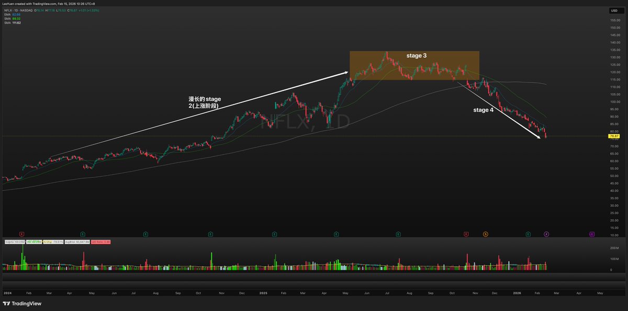Screen dimensions: 628x311
Task: Click the red UD Ratio 0.46 label
Action: (101, 242)
